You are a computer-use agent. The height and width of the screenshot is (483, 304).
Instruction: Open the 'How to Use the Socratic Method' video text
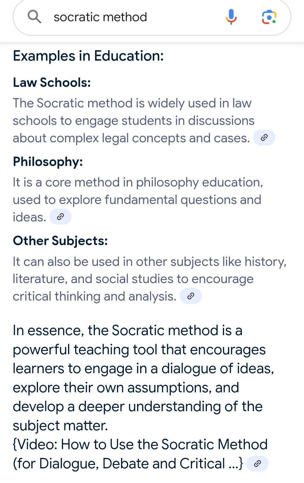140,454
